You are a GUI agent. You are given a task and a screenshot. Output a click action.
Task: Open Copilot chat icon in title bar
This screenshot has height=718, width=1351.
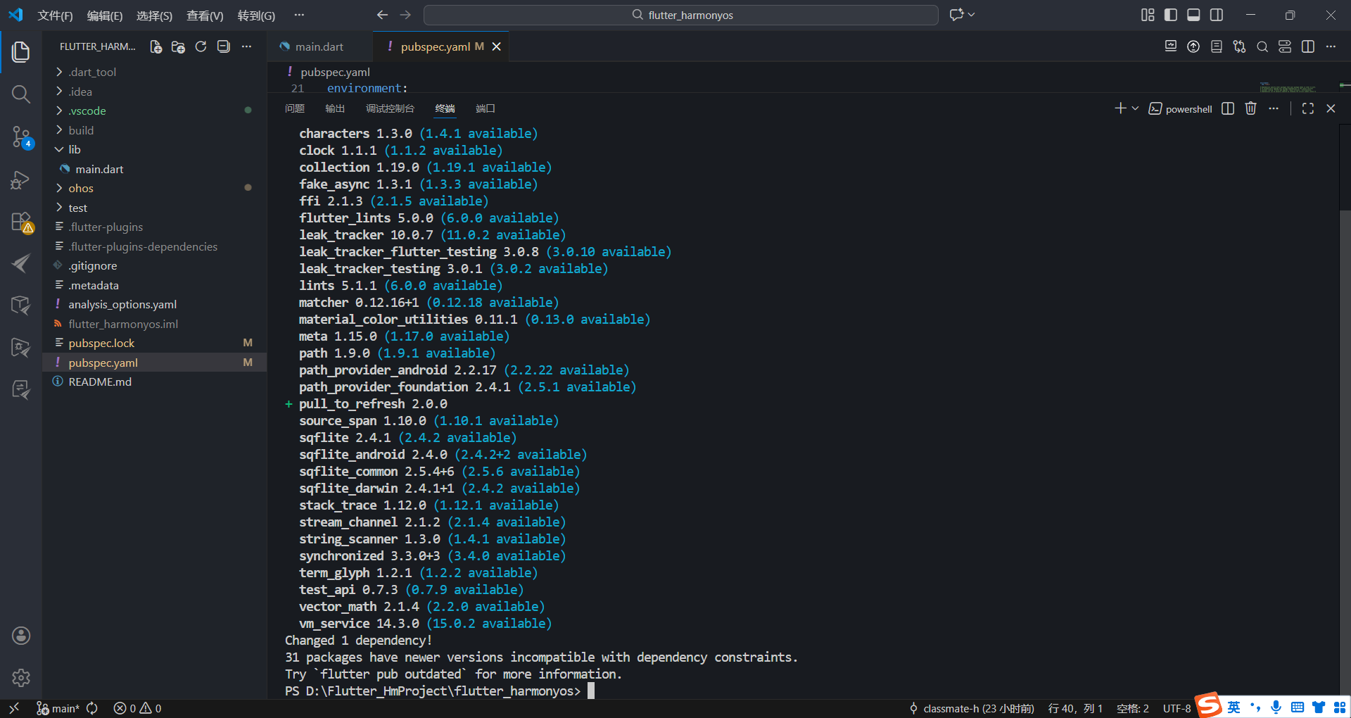[956, 15]
